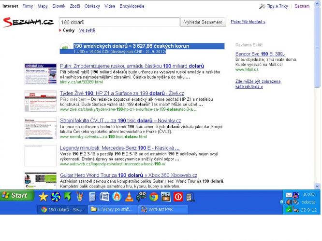Switch to the Slovník search tab
This screenshot has width=322, height=241.
point(59,6)
